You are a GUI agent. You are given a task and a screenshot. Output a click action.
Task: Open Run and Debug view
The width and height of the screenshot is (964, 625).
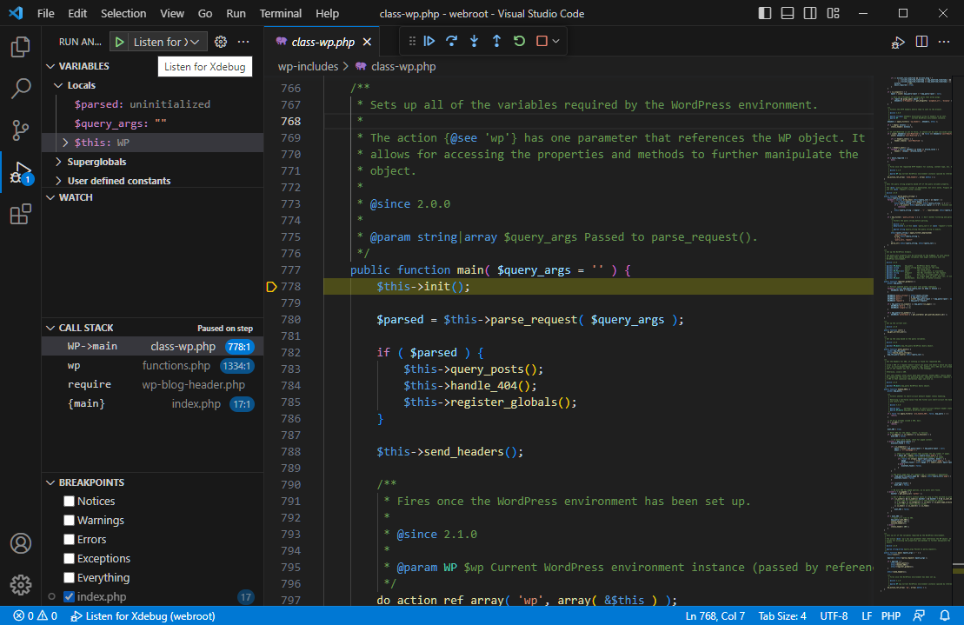pyautogui.click(x=20, y=173)
